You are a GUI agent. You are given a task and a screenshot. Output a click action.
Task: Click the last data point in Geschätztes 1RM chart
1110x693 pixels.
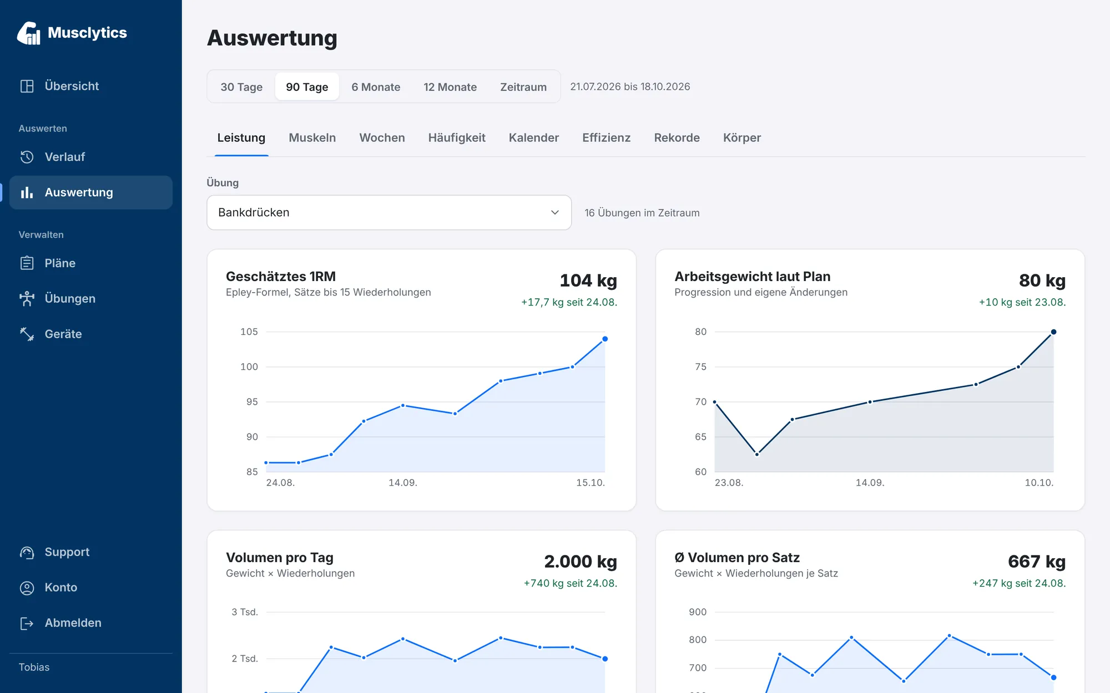(605, 339)
